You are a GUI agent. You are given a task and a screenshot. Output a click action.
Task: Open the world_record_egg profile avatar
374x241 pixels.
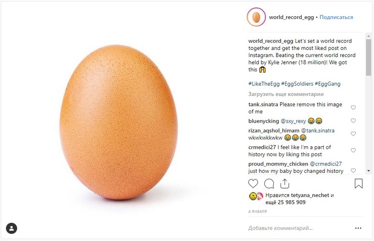point(256,17)
